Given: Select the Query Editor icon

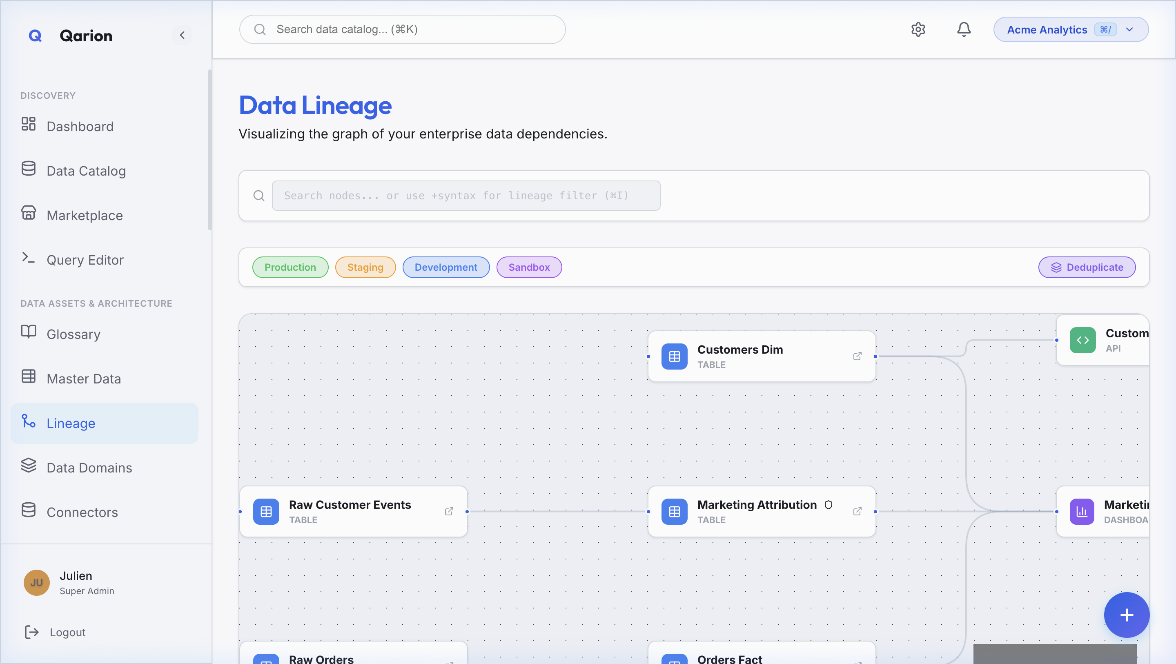Looking at the screenshot, I should [x=28, y=258].
